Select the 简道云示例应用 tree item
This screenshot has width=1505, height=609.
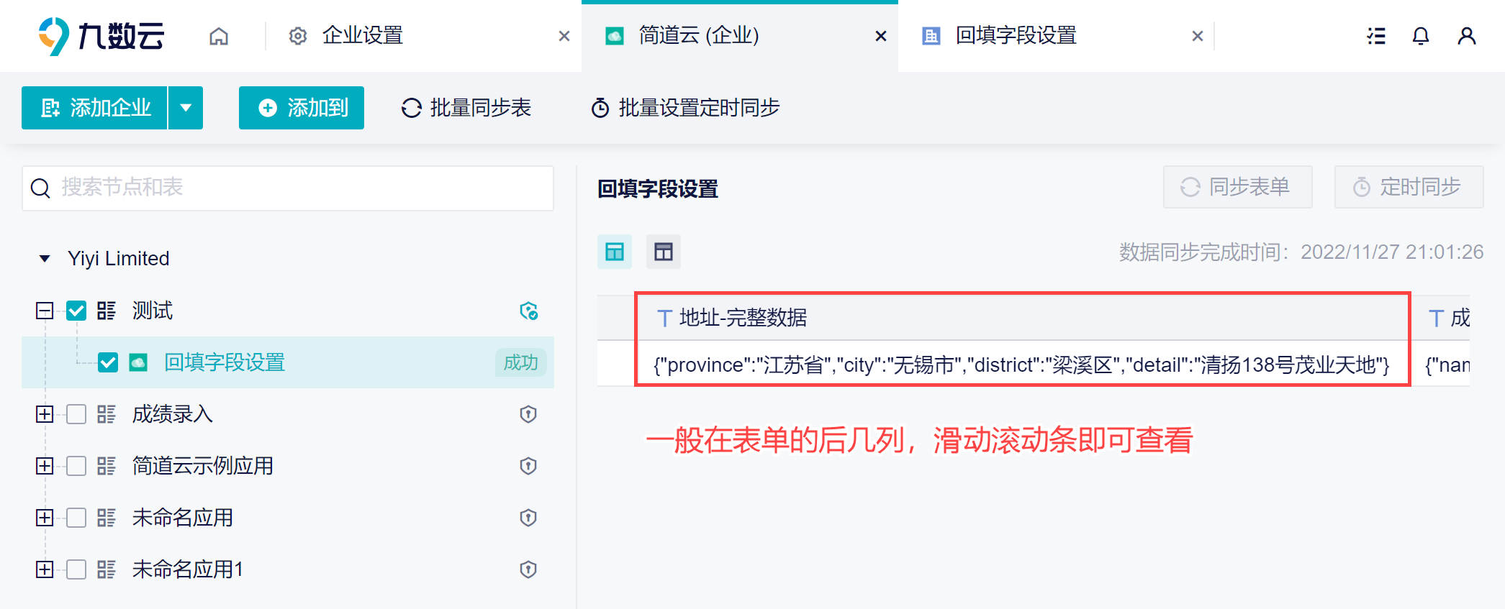click(288, 466)
